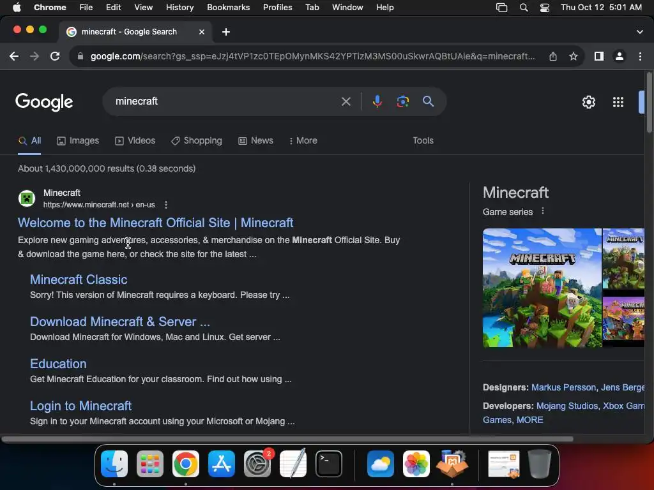View site info via the padlock icon

(80, 56)
